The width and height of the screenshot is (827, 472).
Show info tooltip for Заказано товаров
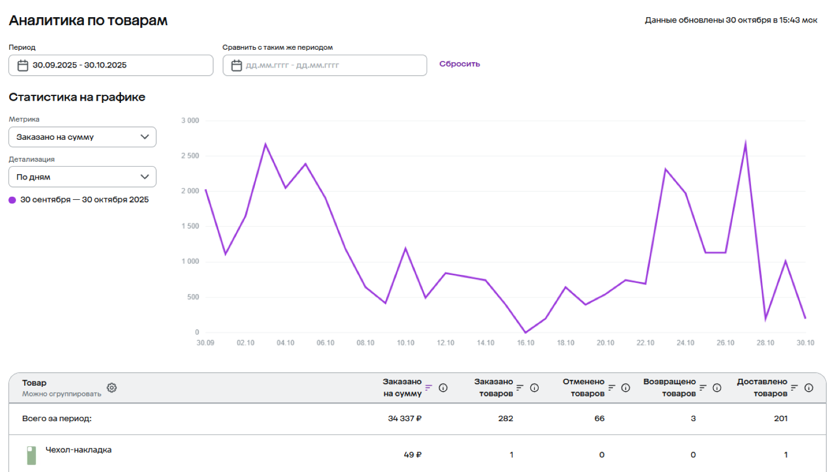tap(534, 388)
